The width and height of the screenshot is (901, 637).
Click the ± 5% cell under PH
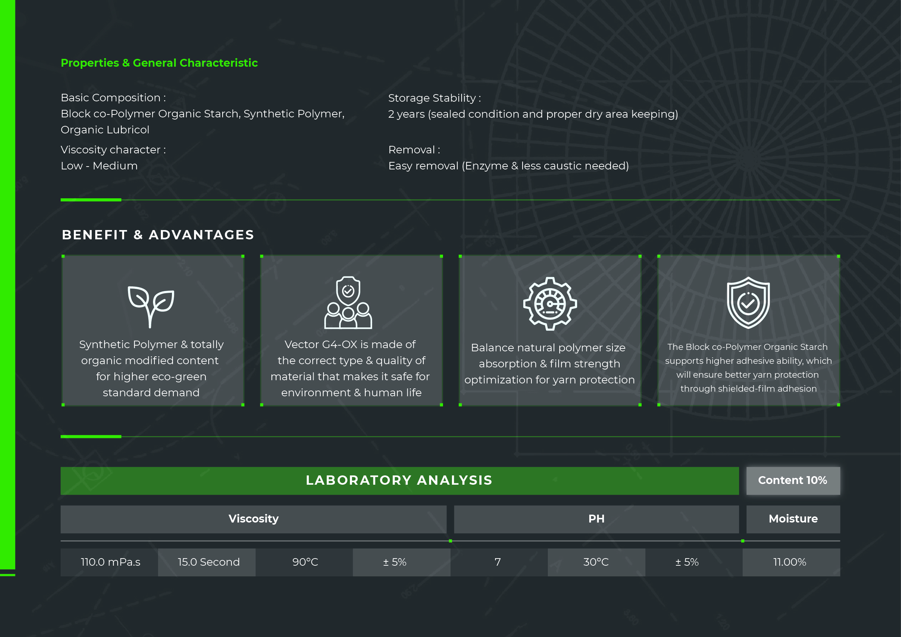(x=694, y=562)
